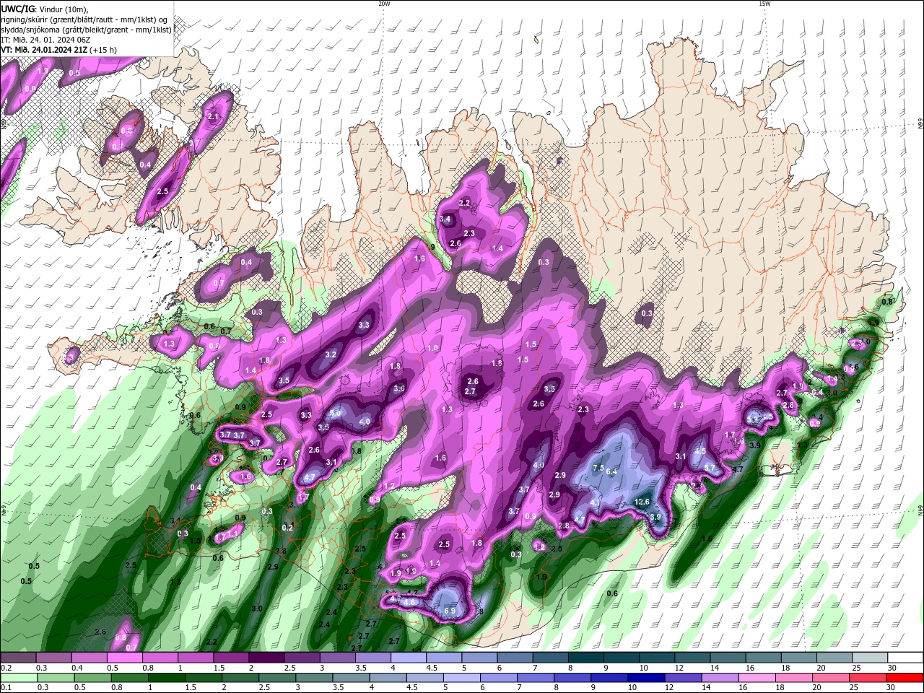
Task: Click the snow scale swatch between 14 and 16
Action: click(x=728, y=658)
